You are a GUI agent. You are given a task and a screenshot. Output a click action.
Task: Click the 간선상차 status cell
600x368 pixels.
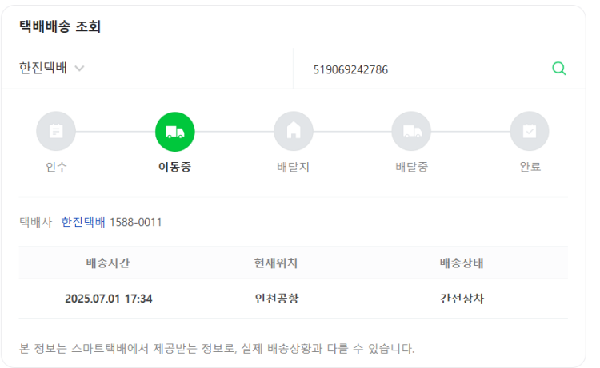[x=462, y=299]
